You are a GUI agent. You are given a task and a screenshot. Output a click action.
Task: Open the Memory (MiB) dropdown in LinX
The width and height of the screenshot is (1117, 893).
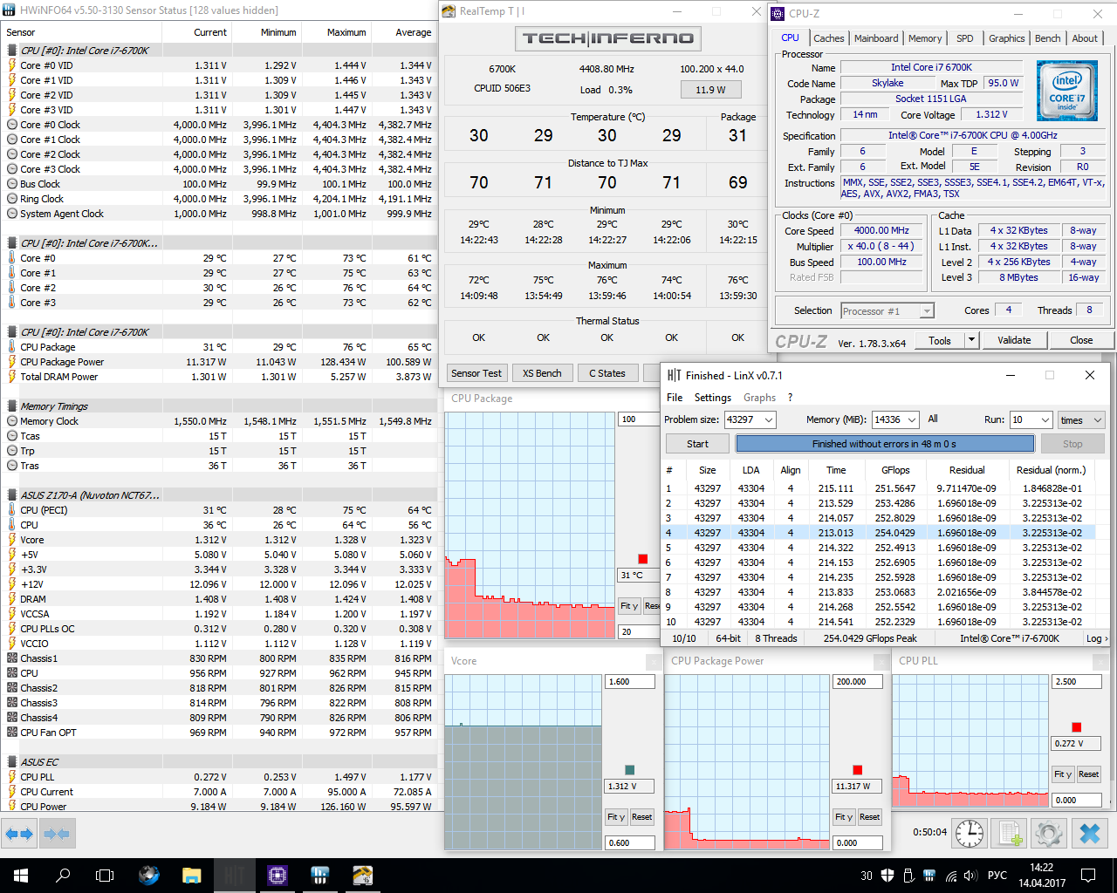click(x=913, y=420)
